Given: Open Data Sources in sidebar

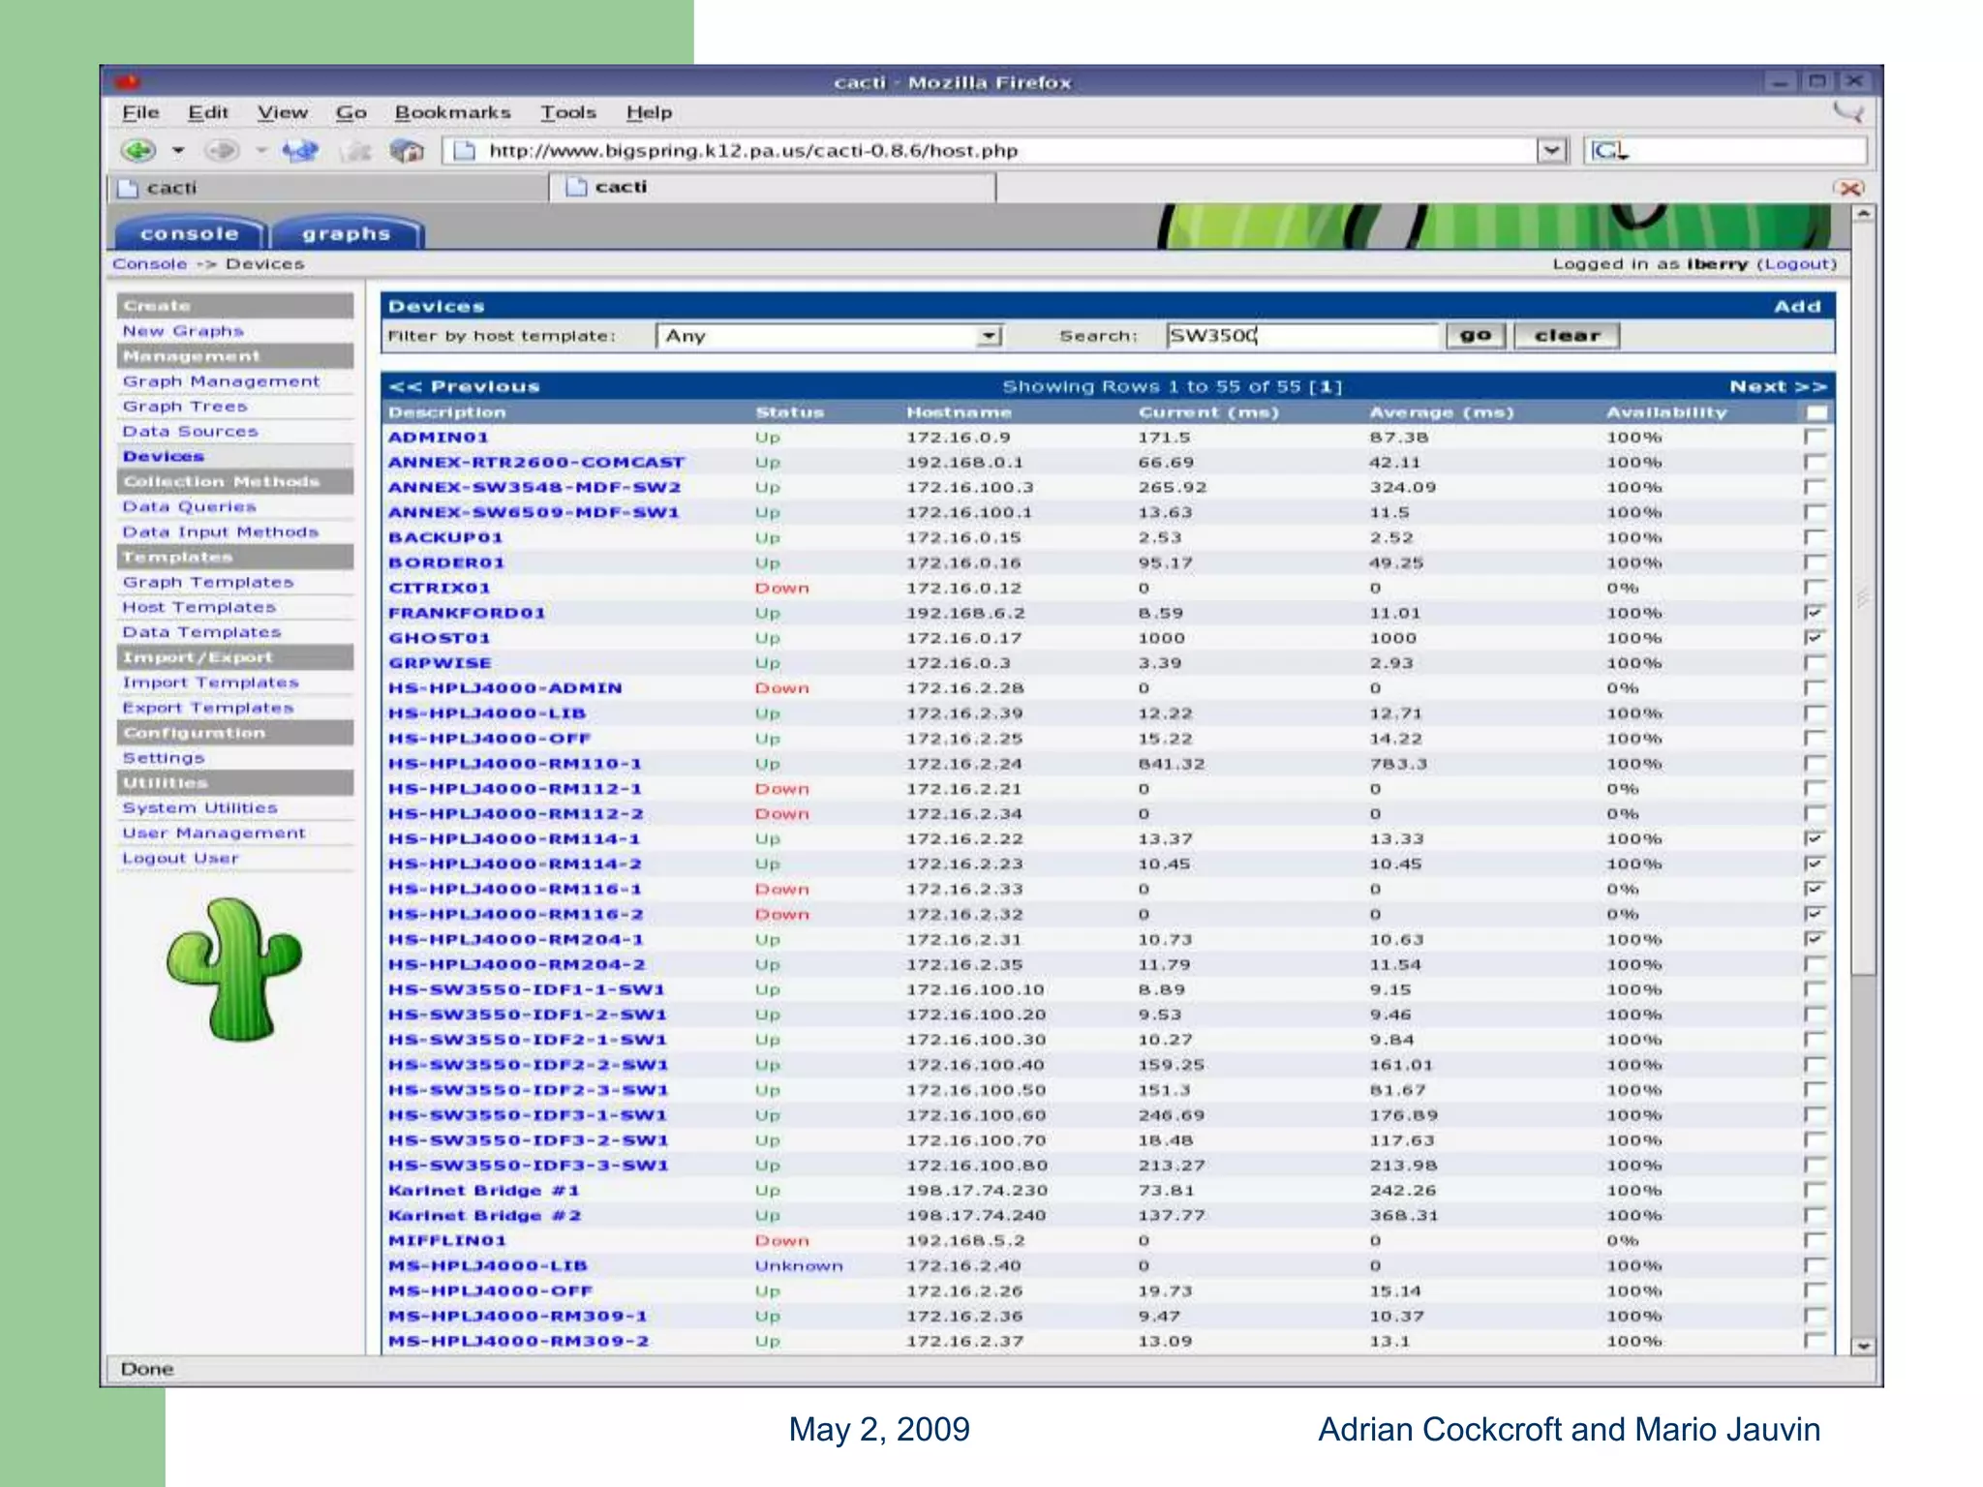Looking at the screenshot, I should click(x=190, y=432).
